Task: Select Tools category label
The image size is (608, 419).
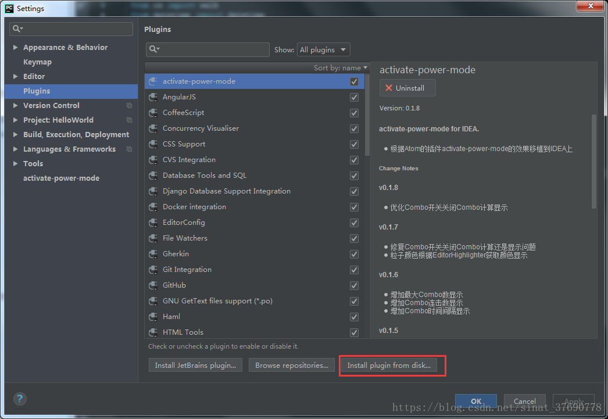Action: [x=33, y=163]
